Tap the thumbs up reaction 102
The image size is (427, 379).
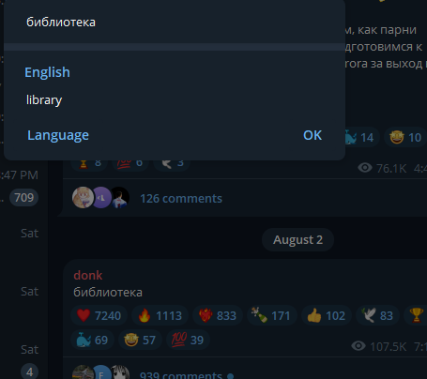pyautogui.click(x=327, y=315)
